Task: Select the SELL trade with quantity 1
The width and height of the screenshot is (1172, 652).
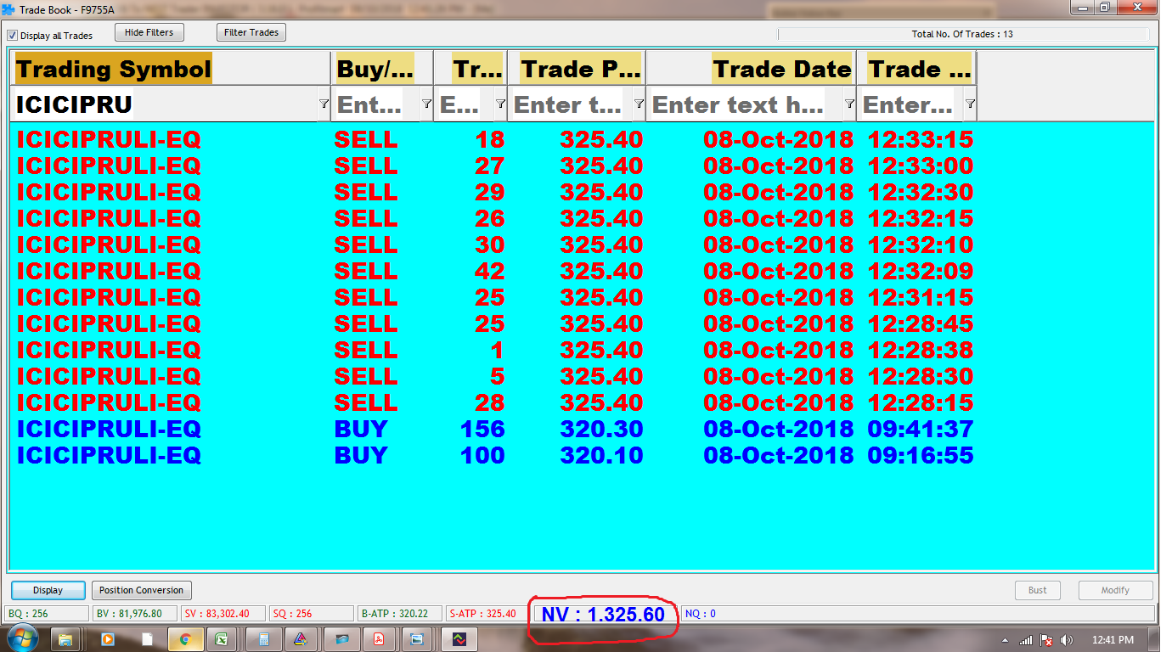Action: [495, 350]
